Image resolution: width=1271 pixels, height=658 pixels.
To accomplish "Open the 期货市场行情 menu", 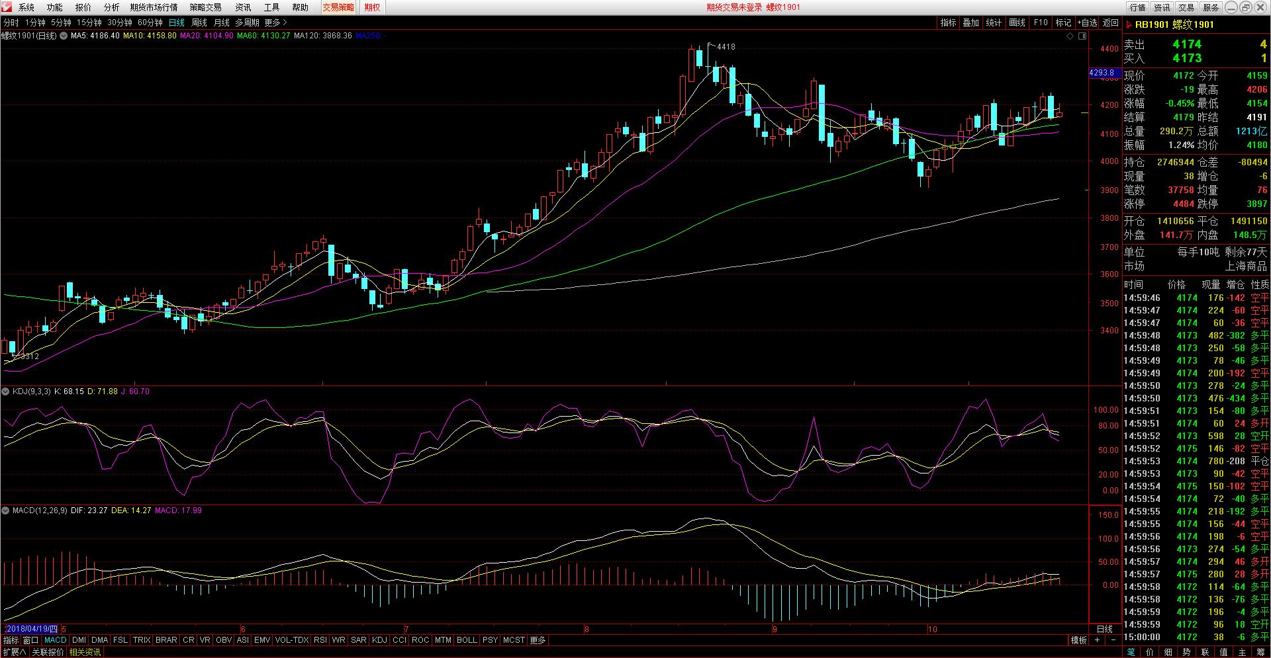I will point(154,7).
